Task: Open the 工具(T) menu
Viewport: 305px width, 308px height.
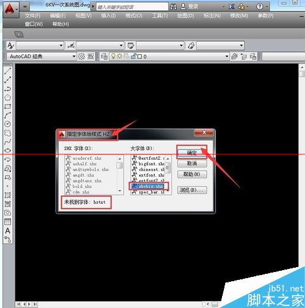Action: (x=160, y=16)
